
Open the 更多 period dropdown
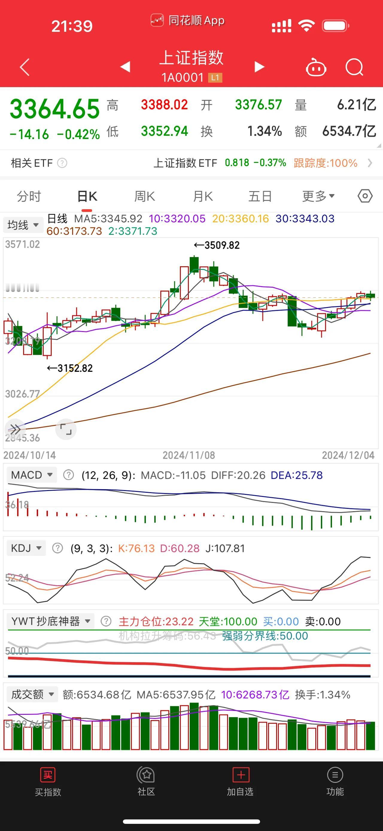tap(318, 196)
